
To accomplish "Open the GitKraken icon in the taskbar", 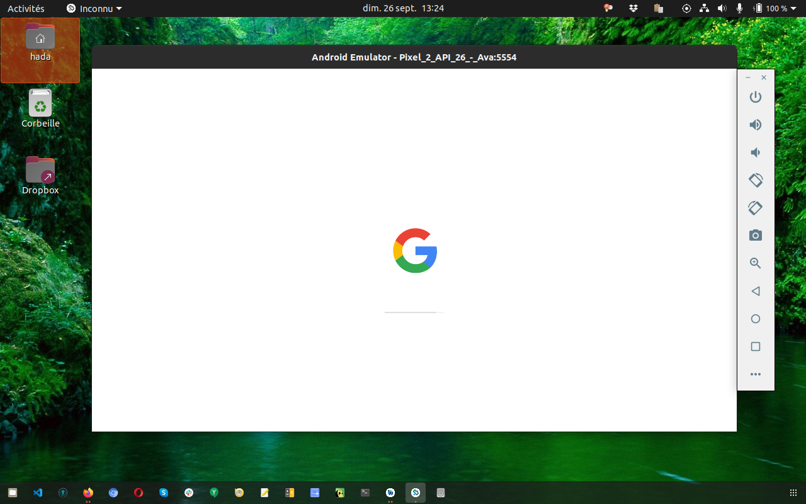I will (63, 493).
